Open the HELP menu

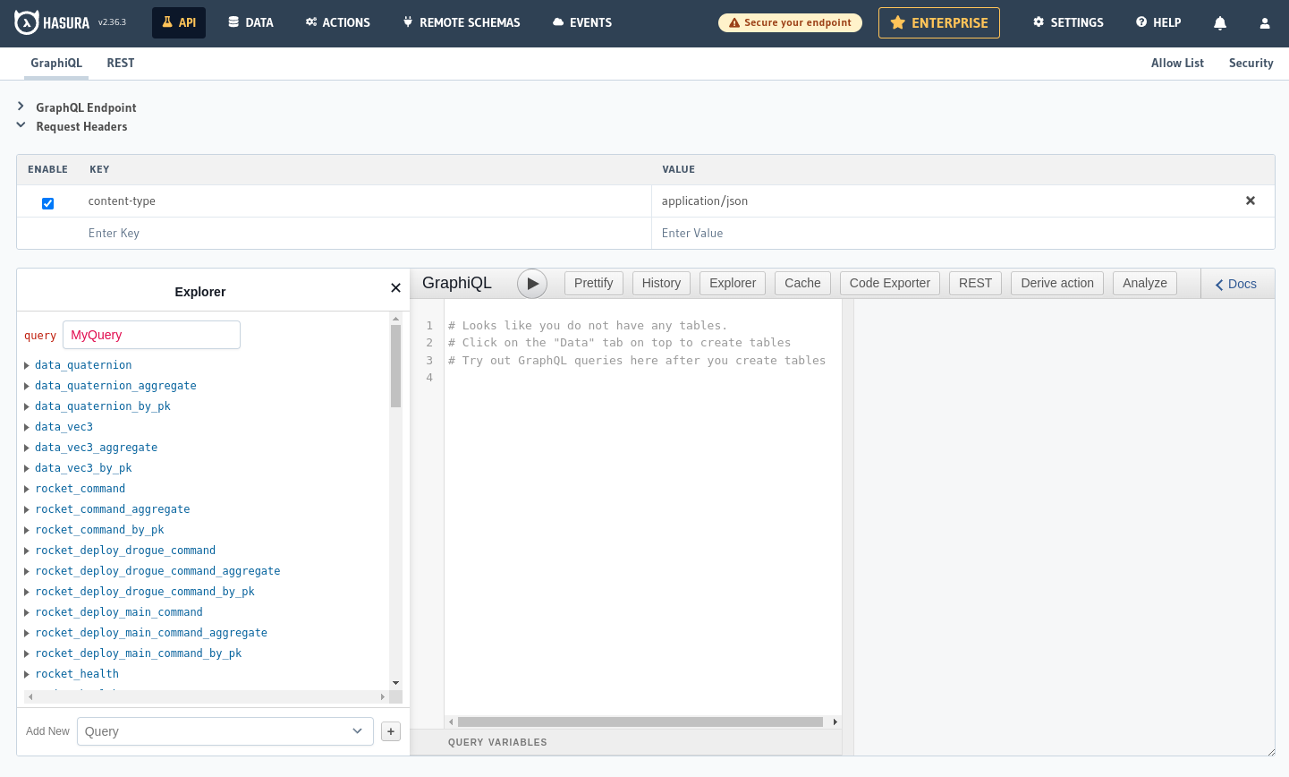point(1158,22)
